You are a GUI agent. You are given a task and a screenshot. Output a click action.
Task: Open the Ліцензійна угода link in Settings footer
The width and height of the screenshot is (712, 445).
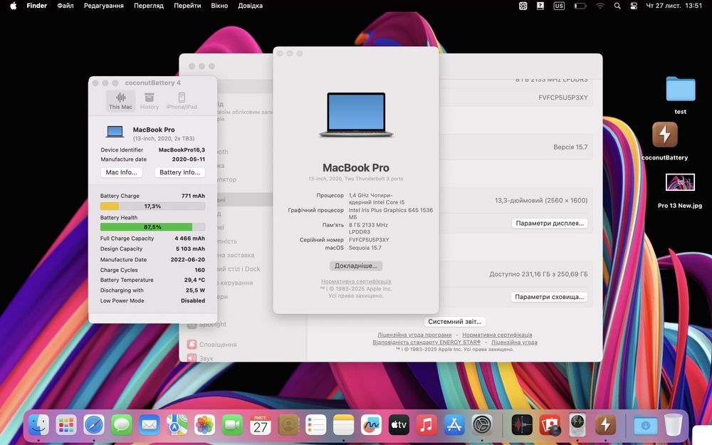[x=514, y=342]
